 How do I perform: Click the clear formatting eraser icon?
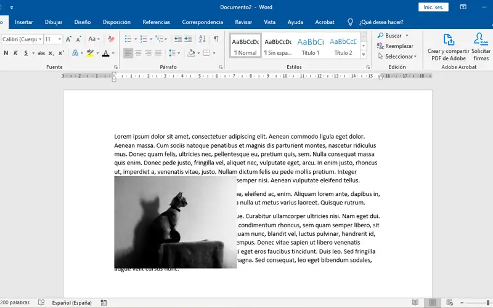(112, 39)
